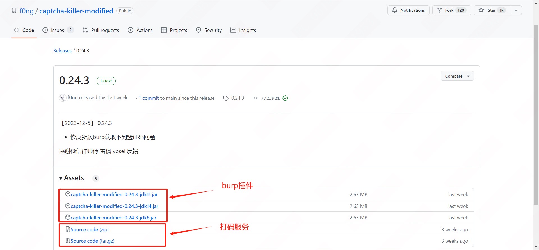The image size is (539, 250).
Task: Click the package icon for jdk8 jar
Action: tap(68, 217)
